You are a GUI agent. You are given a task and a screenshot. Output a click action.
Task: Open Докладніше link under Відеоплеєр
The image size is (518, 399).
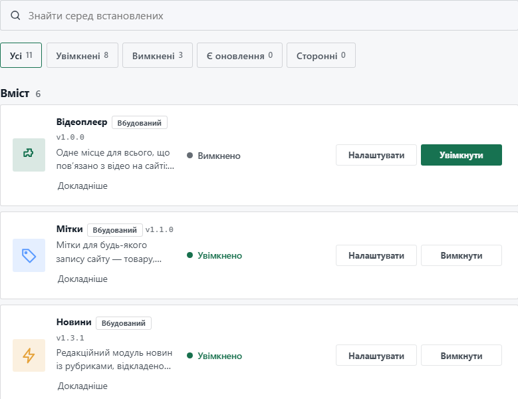(82, 186)
